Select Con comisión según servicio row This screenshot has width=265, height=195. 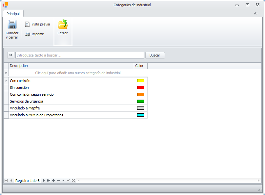75,94
